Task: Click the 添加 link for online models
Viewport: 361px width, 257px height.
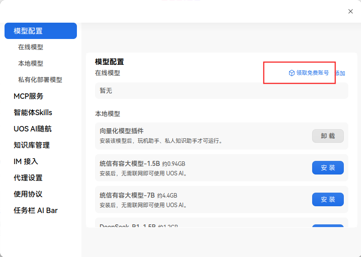Action: pos(340,73)
